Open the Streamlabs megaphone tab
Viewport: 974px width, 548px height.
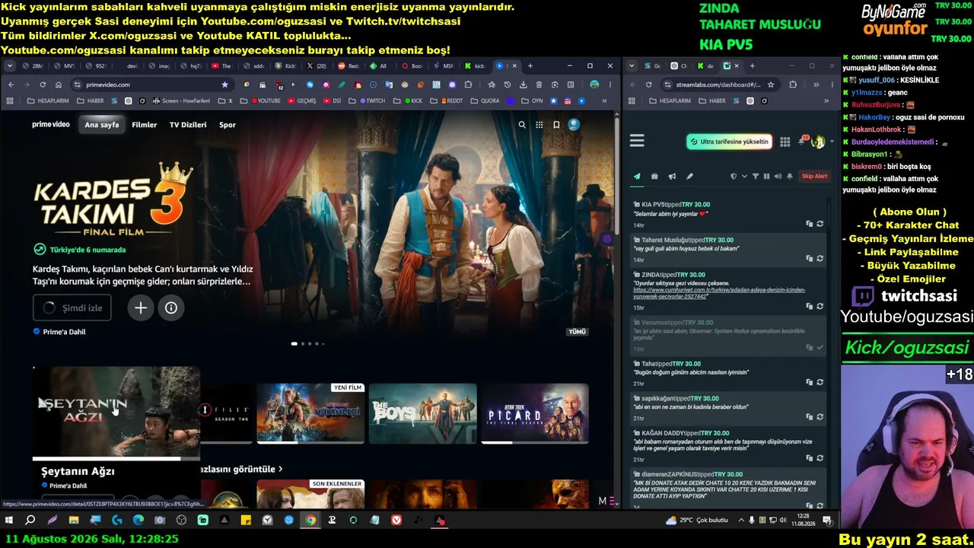point(672,177)
